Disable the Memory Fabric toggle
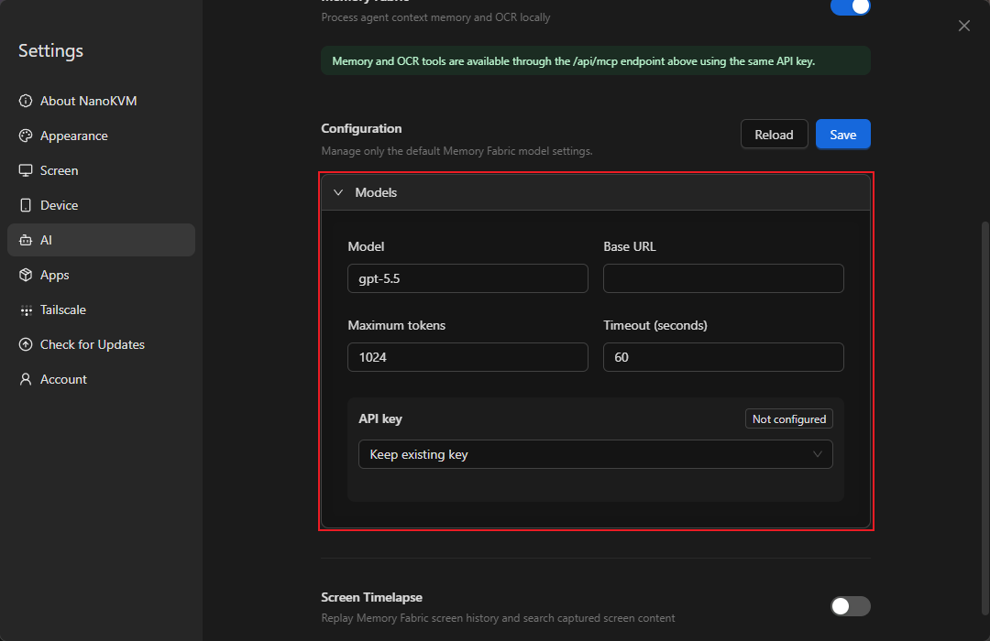This screenshot has height=641, width=990. click(x=851, y=6)
